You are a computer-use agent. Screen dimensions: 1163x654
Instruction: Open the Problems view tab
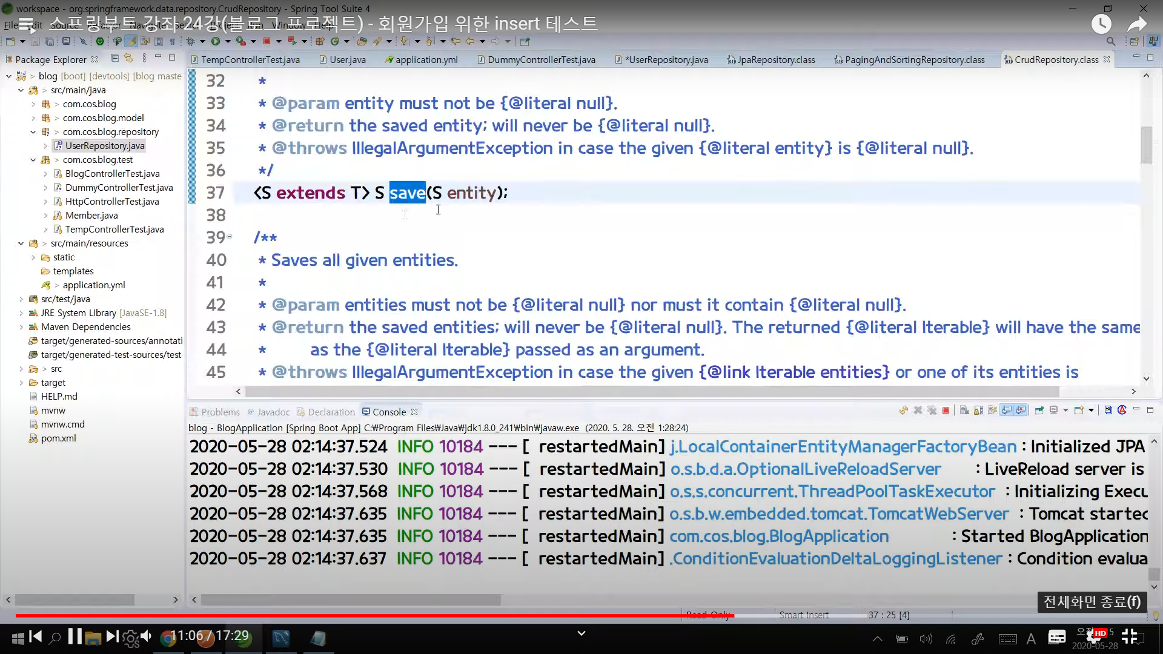pos(220,412)
